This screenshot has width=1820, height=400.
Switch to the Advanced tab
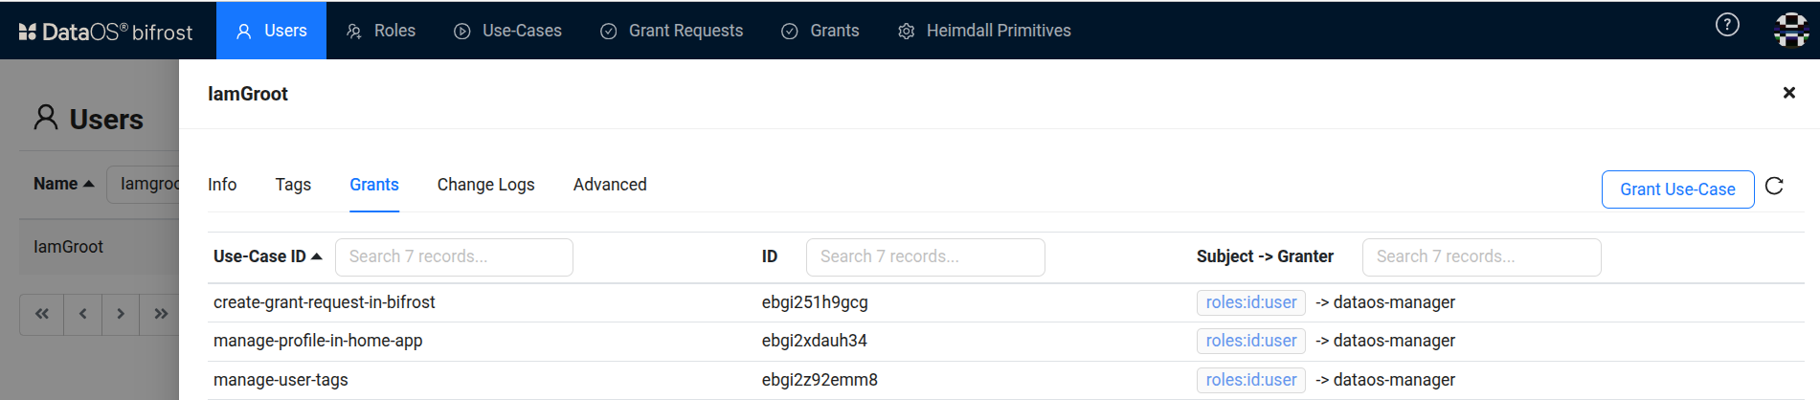tap(610, 185)
